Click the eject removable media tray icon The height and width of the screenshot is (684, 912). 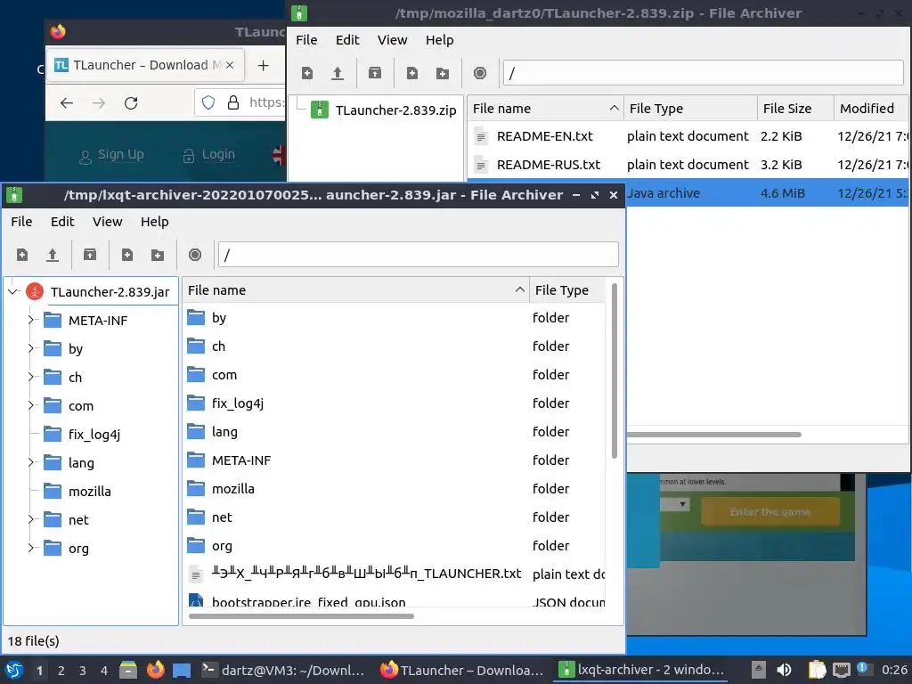point(758,670)
